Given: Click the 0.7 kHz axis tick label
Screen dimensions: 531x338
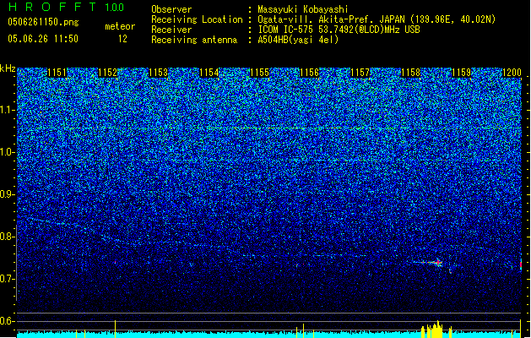Looking at the screenshot, I should tap(8, 279).
